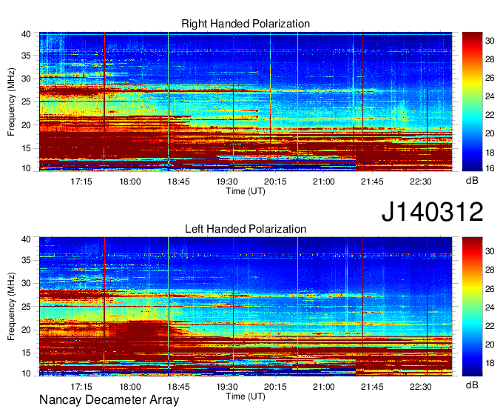Click 40 MHz tick on left-handed plot
The height and width of the screenshot is (409, 503).
26,239
